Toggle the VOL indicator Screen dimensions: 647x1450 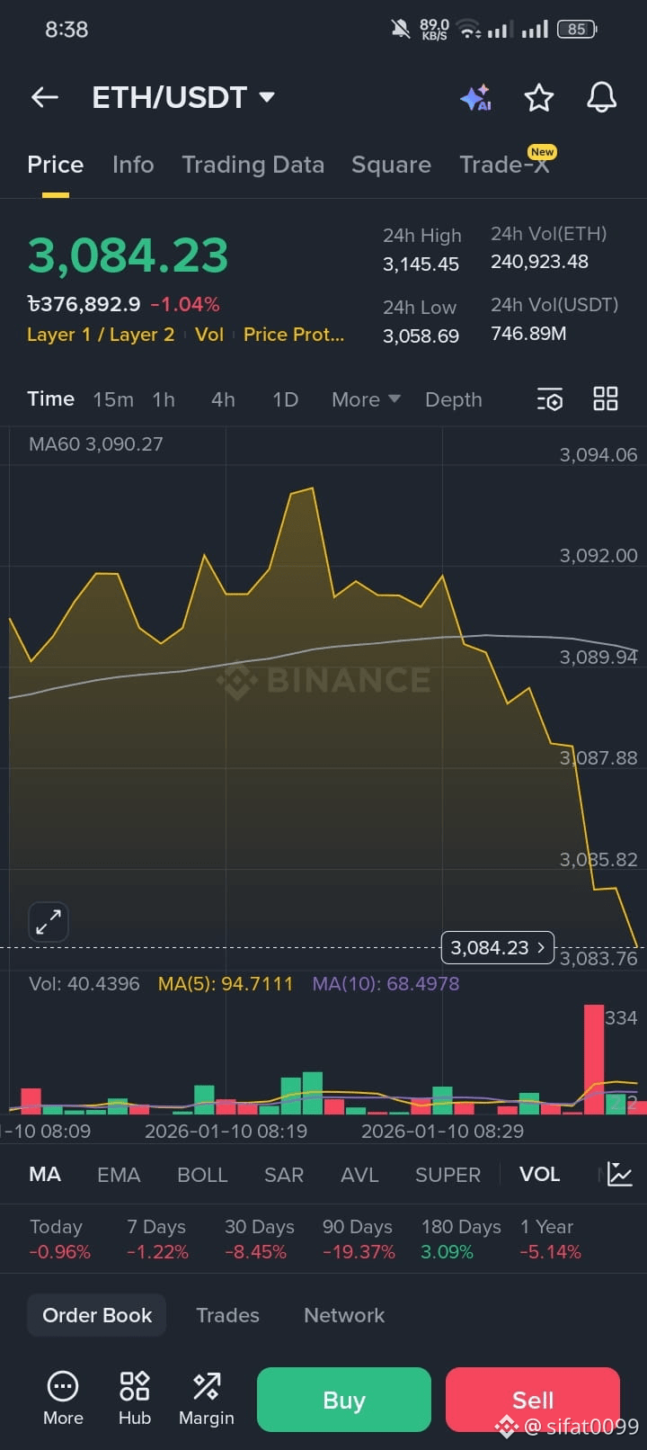coord(539,1174)
